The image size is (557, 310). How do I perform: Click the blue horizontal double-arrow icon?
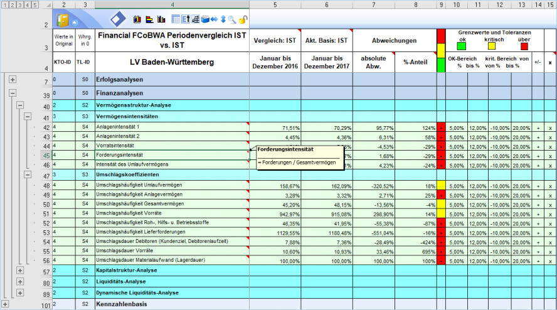tap(213, 19)
